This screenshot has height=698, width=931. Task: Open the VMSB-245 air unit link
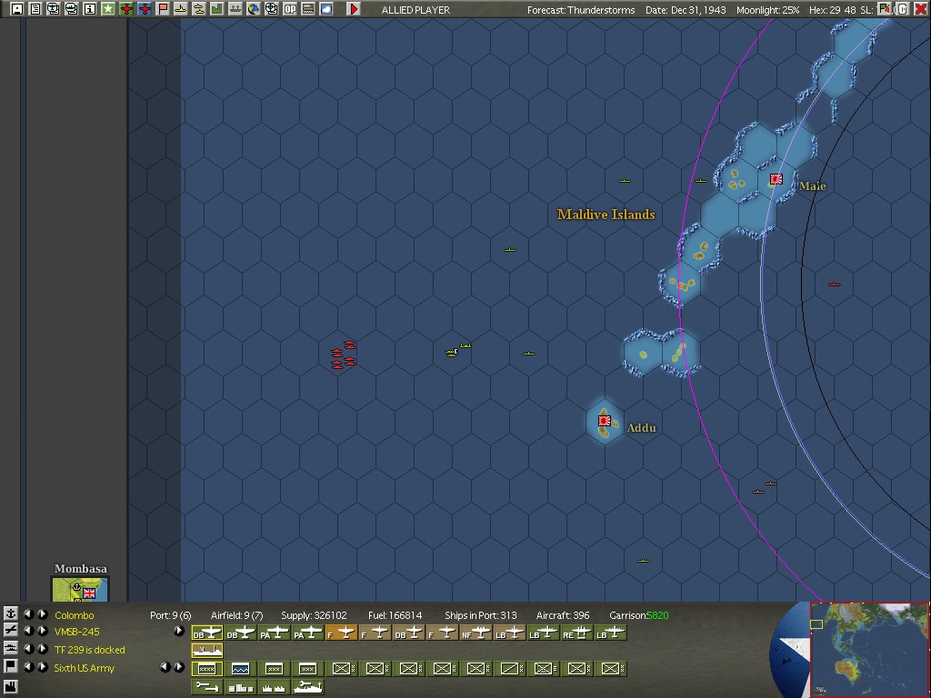pyautogui.click(x=76, y=633)
